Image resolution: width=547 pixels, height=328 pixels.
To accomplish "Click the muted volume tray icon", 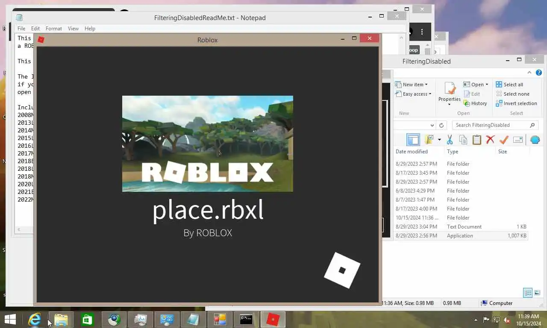I will tap(507, 319).
